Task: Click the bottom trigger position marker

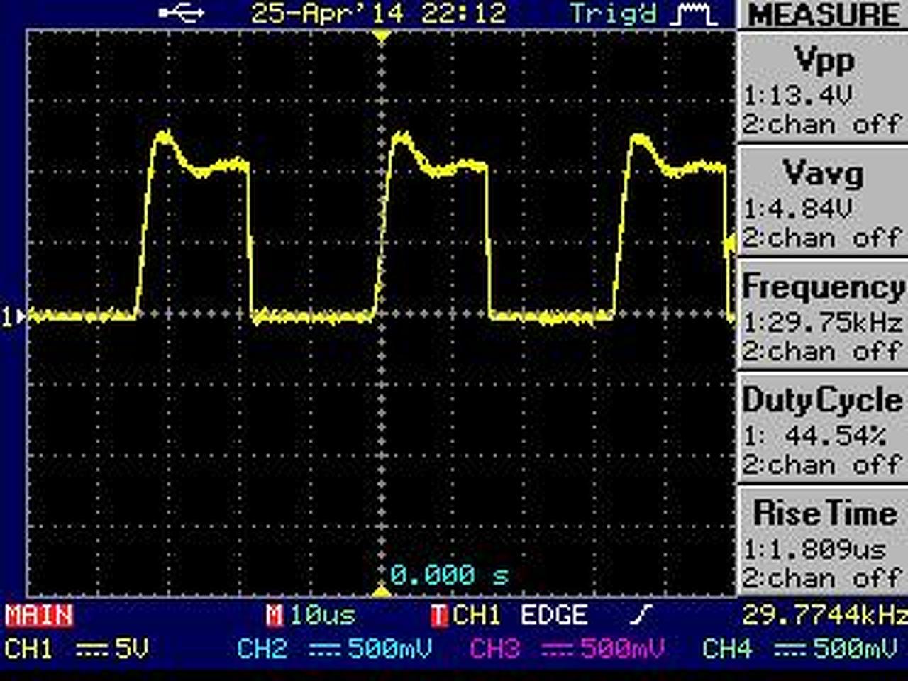Action: [382, 590]
